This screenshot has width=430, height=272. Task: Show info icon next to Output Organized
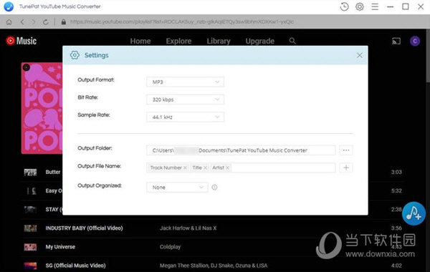pos(214,188)
